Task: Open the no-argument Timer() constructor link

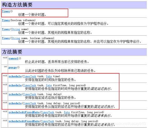Action: point(6,11)
